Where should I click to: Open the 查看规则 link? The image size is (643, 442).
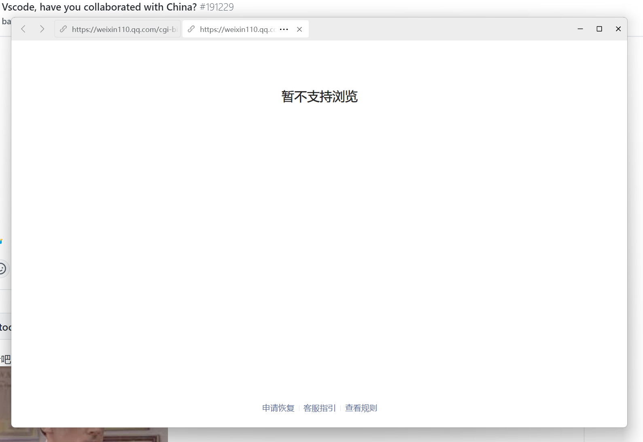point(361,408)
